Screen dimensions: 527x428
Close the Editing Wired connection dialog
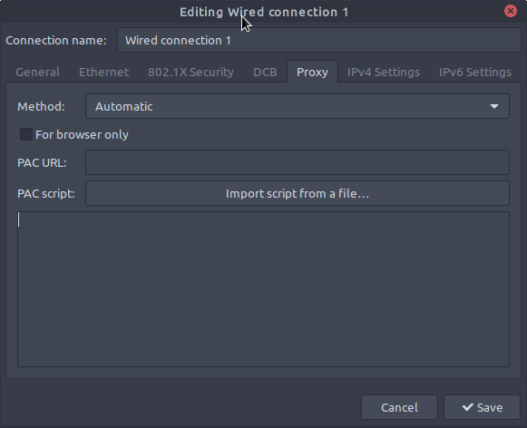[510, 11]
